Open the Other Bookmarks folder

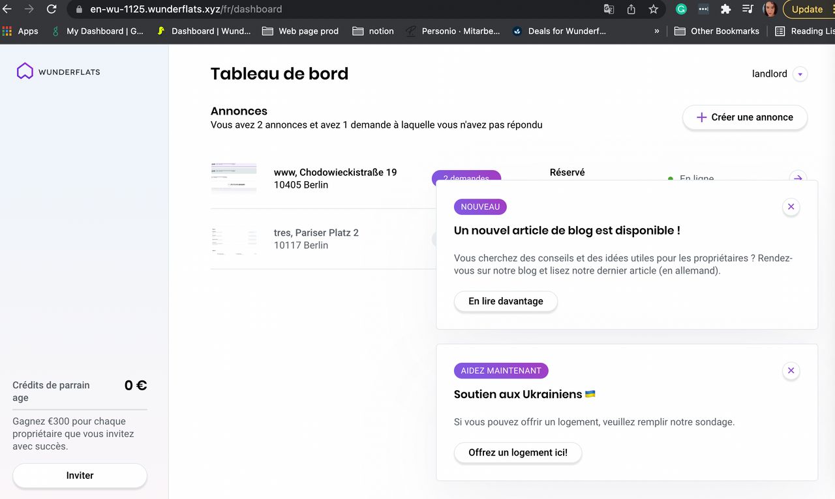click(717, 31)
